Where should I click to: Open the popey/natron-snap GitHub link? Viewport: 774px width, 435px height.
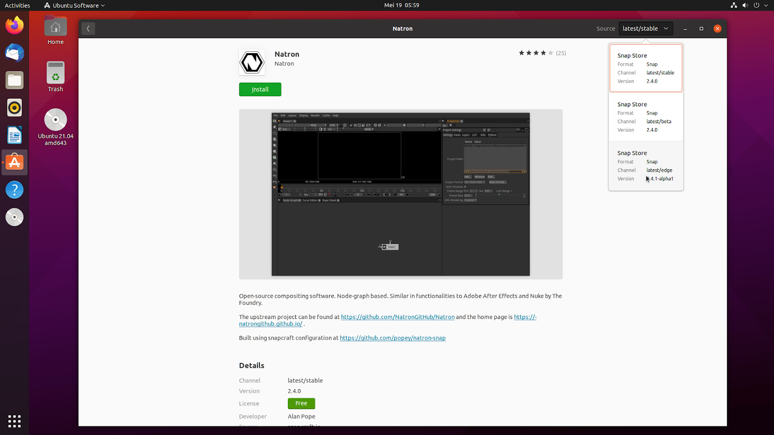pyautogui.click(x=392, y=338)
